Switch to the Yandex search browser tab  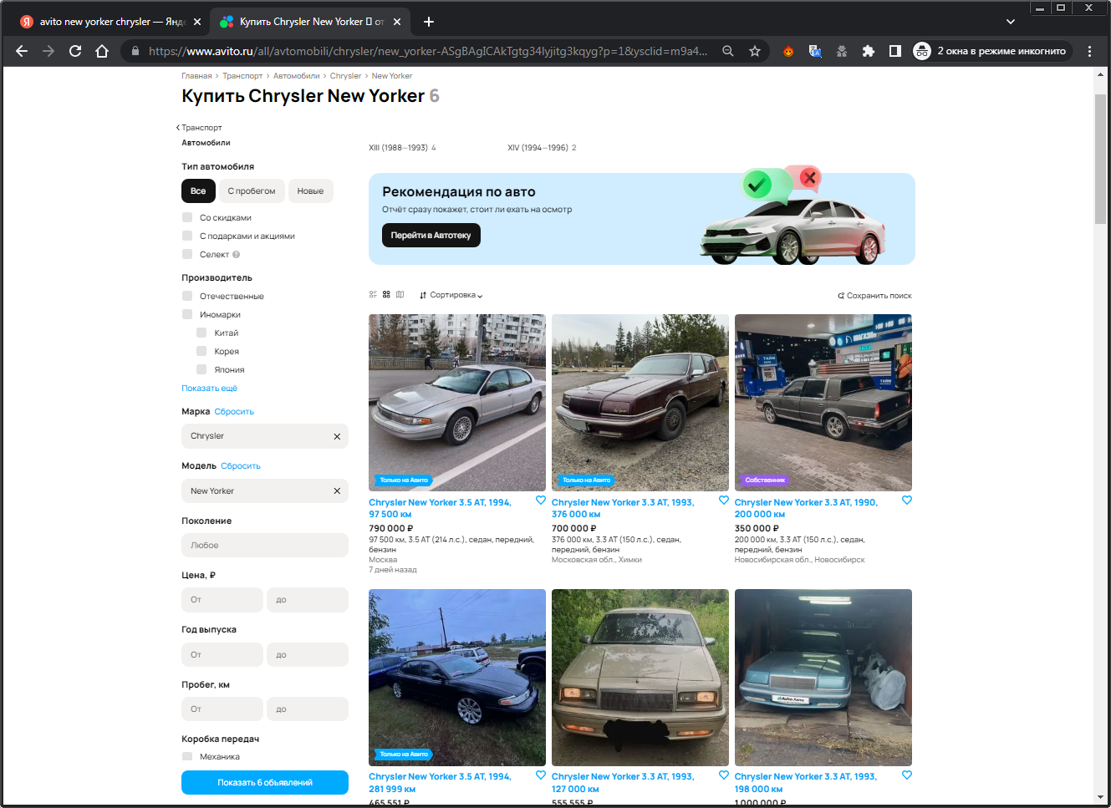point(110,22)
